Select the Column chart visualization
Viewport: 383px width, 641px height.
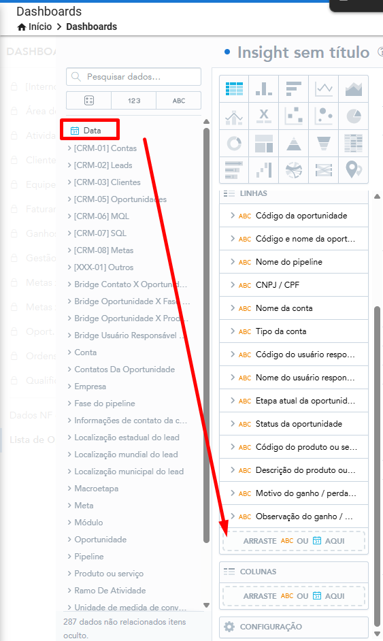pyautogui.click(x=264, y=88)
